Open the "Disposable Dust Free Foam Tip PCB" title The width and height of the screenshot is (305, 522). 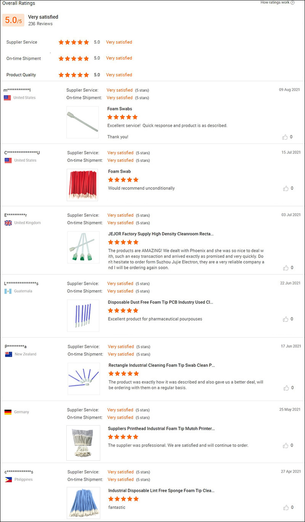(x=160, y=302)
